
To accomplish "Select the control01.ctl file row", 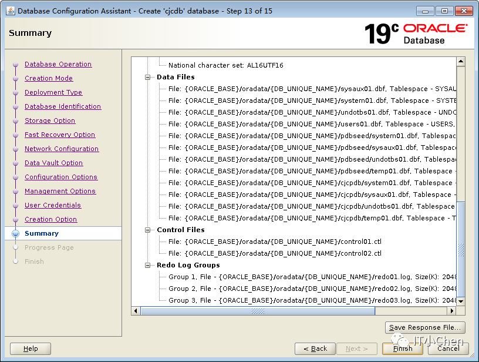I will pyautogui.click(x=275, y=242).
